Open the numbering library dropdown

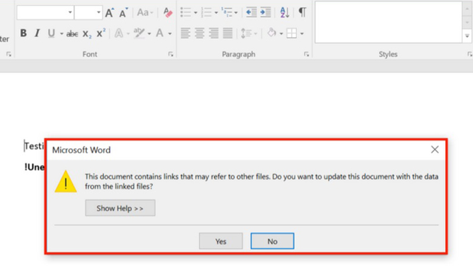216,12
